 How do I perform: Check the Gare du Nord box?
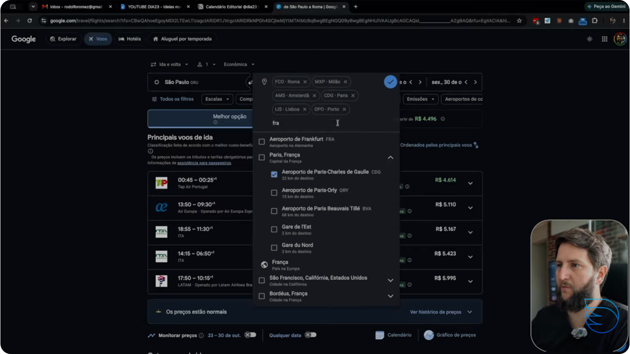coord(274,248)
